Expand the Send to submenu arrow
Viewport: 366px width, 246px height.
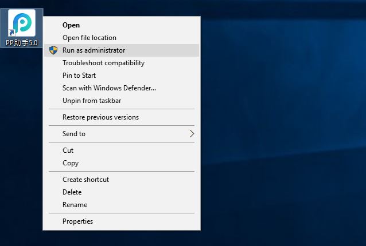(x=192, y=134)
